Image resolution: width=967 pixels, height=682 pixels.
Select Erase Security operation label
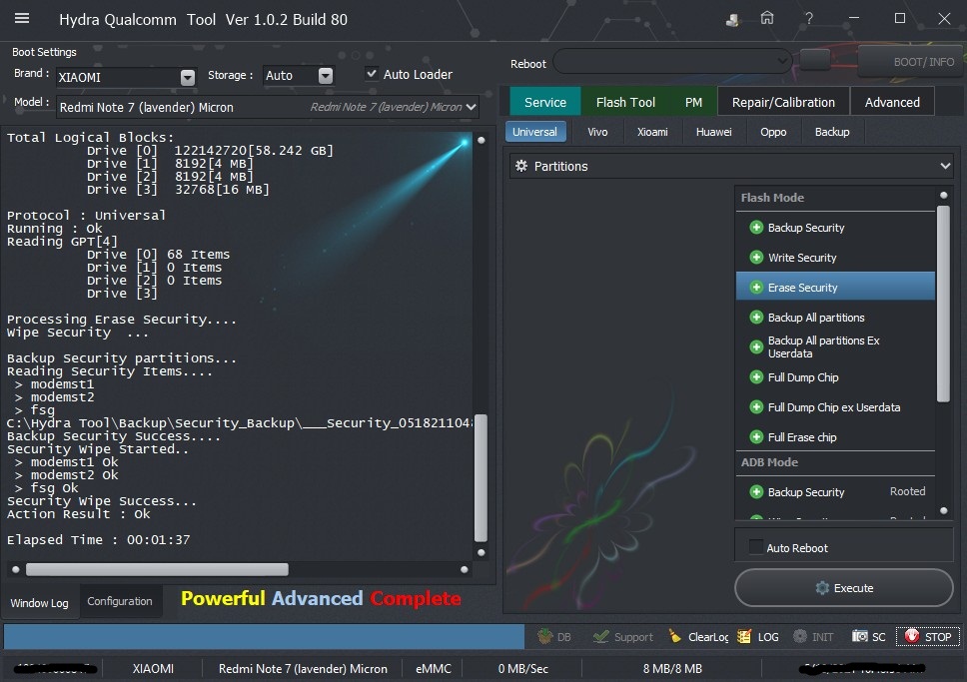coord(802,288)
